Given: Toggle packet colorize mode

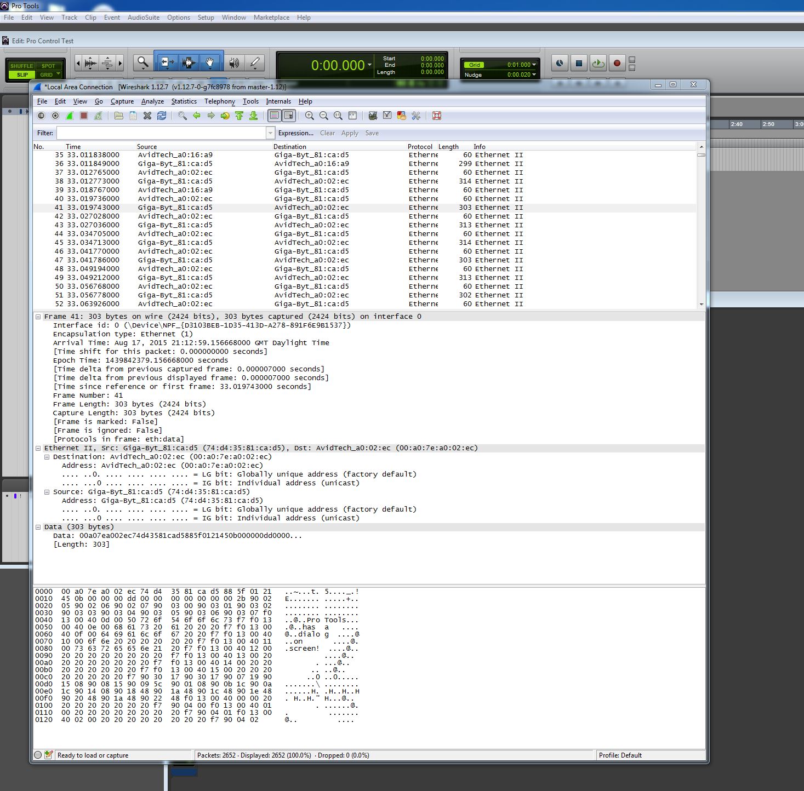Looking at the screenshot, I should [x=275, y=116].
